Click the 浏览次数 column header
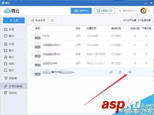 click(x=135, y=28)
